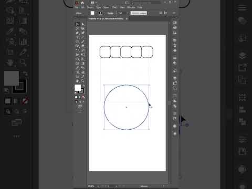The height and width of the screenshot is (189, 252).
Task: Open the zoom level dropdown in status bar
Action: coord(98,186)
